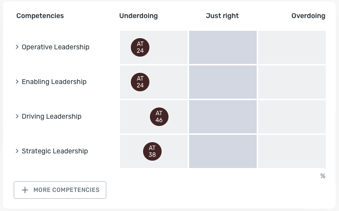
Task: Click the AT 24 badge for Enabling Leadership
Action: click(140, 82)
